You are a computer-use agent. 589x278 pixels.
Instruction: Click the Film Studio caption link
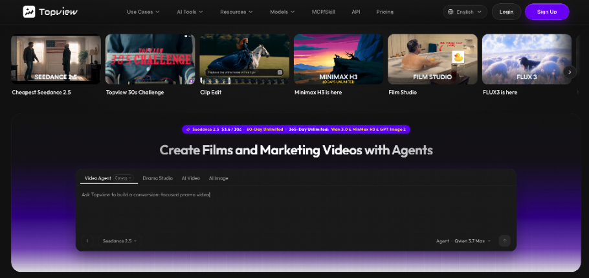(403, 92)
